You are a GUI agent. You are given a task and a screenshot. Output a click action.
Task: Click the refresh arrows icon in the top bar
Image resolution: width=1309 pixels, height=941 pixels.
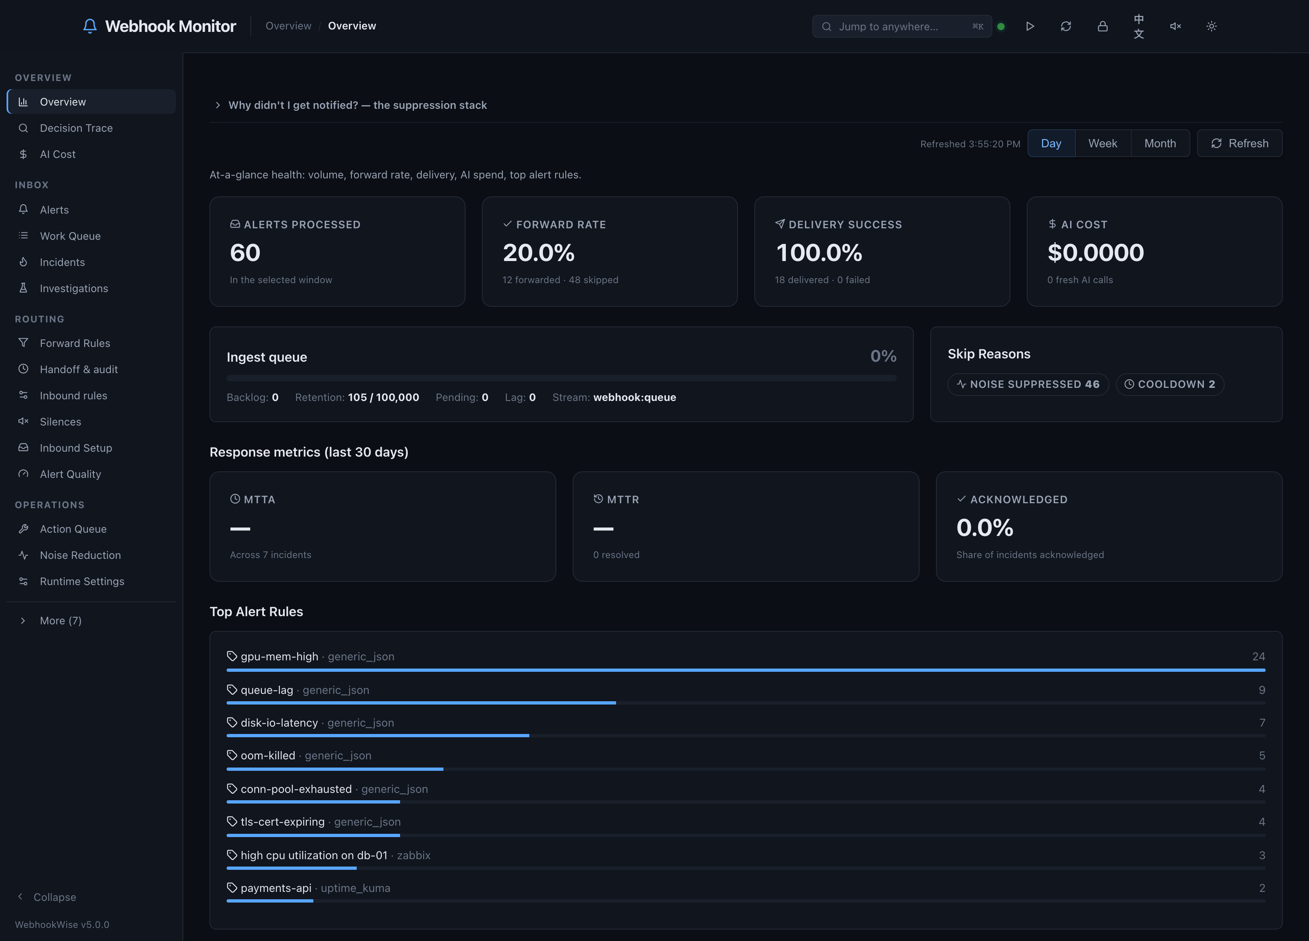(1066, 26)
